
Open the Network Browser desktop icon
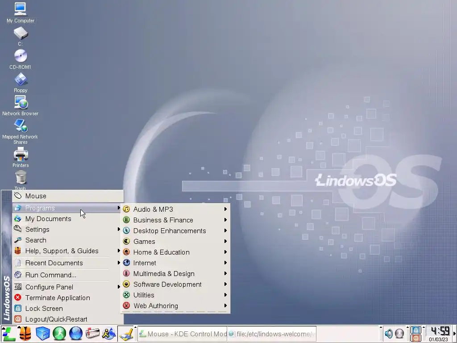[21, 105]
